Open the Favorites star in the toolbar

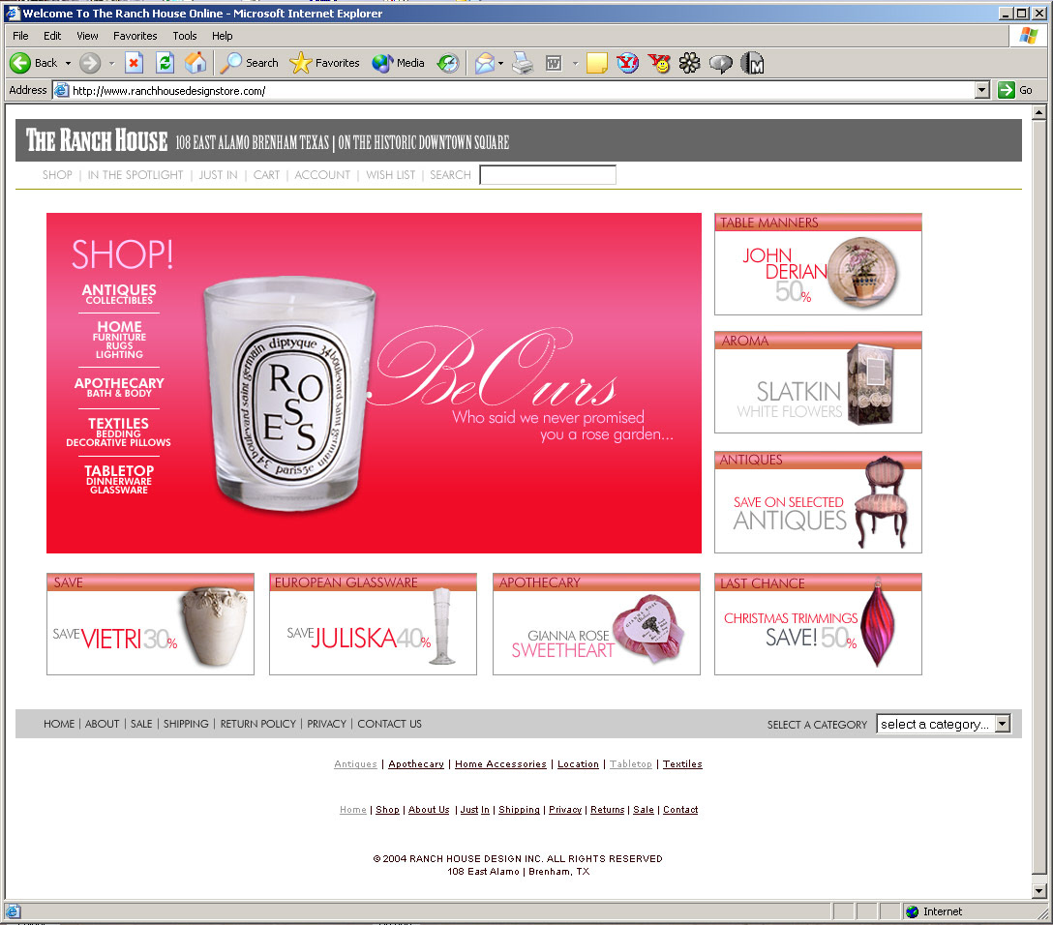point(325,63)
